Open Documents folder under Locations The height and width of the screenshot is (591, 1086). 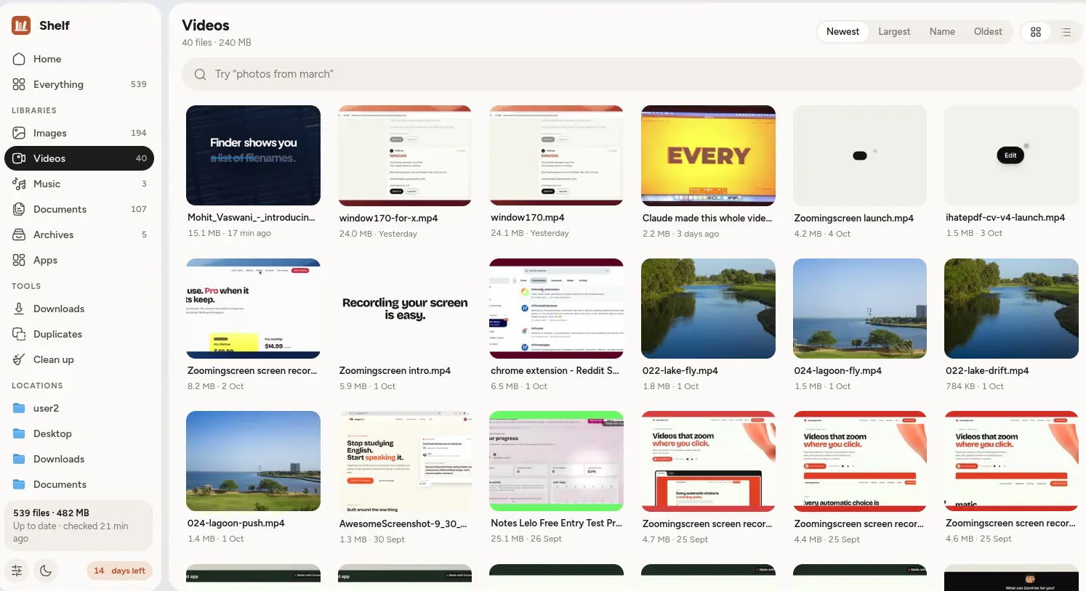pos(79,484)
